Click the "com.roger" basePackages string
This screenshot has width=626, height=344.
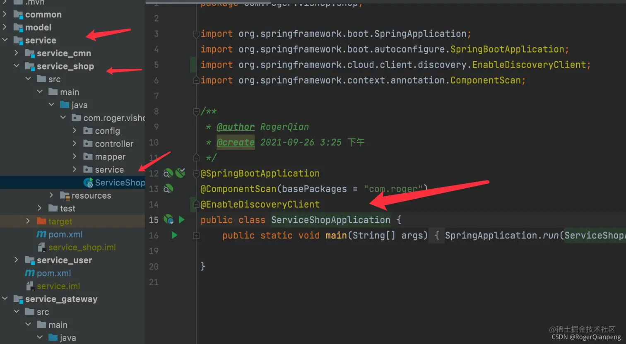point(393,189)
